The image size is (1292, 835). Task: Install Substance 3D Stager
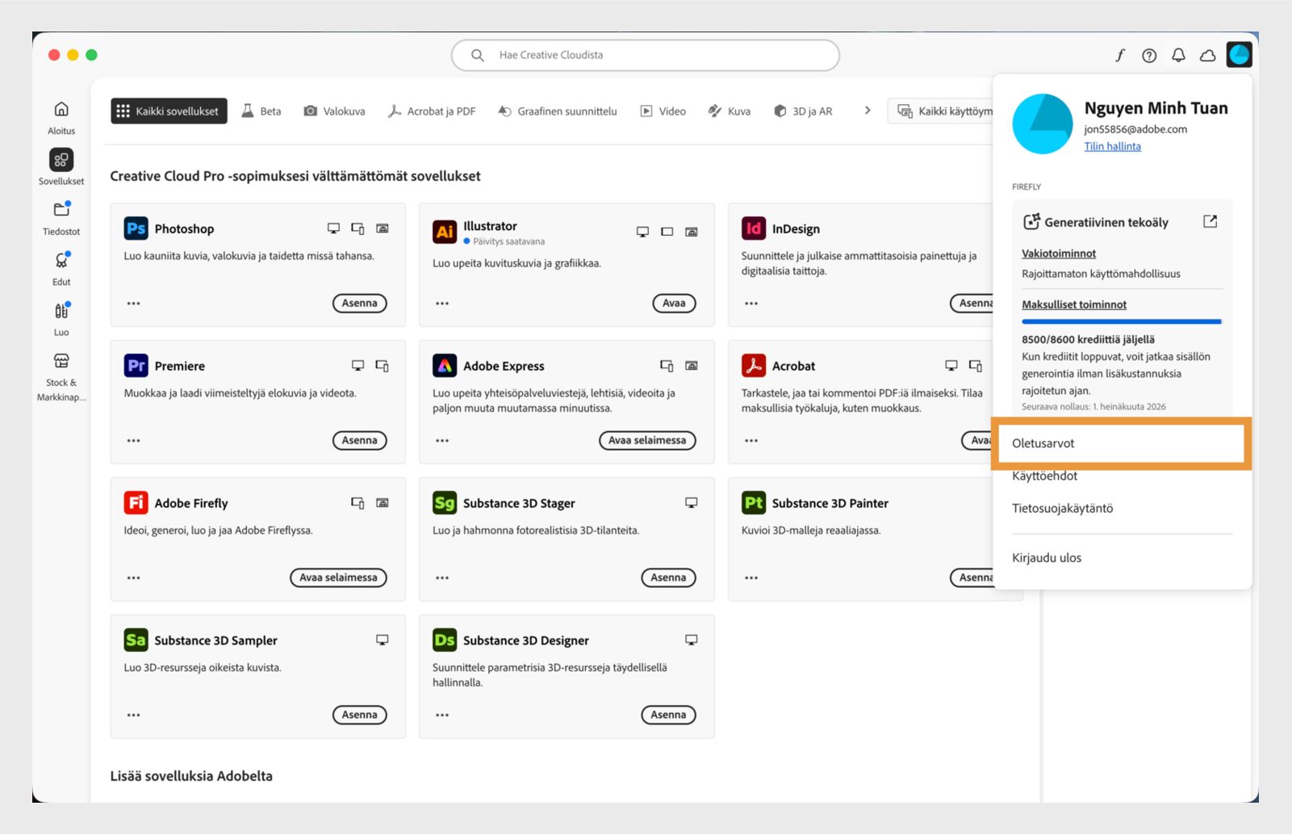668,578
